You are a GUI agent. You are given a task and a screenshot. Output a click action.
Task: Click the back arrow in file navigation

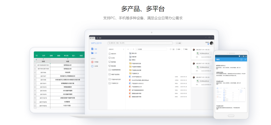click(128, 49)
